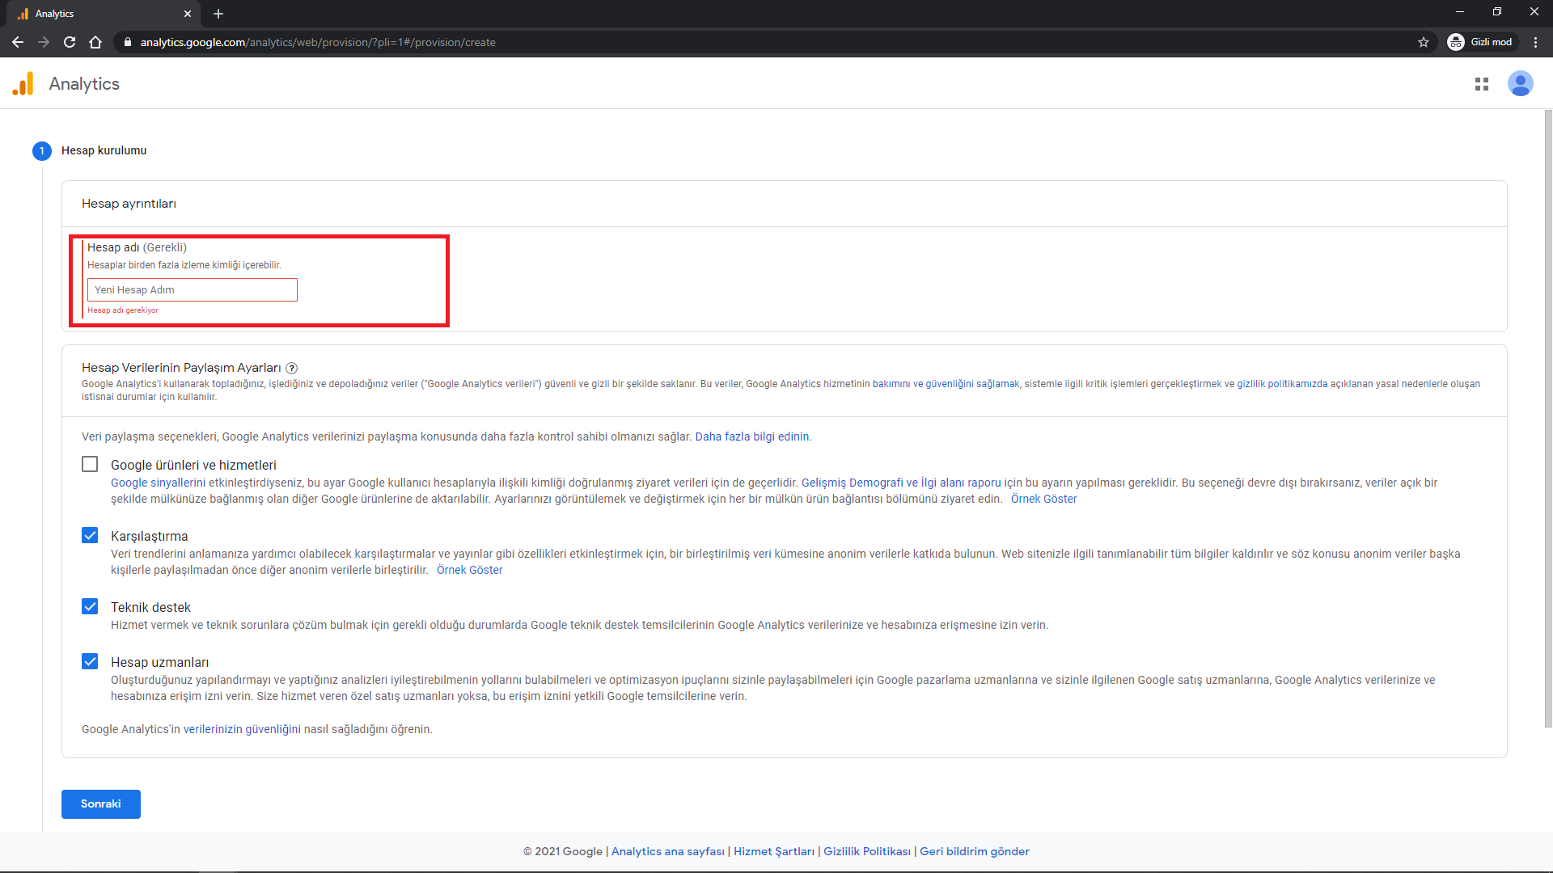Click Örnek Göster under Karşılaştırma
Viewport: 1553px width, 873px height.
[x=469, y=570]
